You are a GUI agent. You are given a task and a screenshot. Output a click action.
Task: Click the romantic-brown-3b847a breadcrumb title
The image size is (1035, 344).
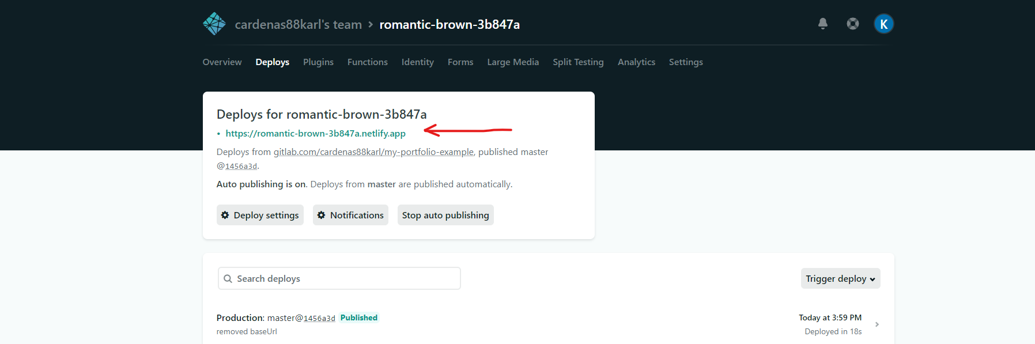pyautogui.click(x=449, y=24)
